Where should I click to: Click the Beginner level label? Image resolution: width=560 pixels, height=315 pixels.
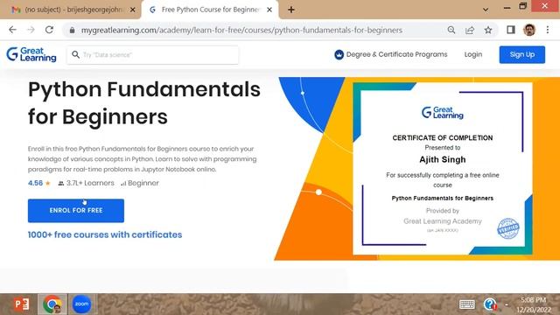143,183
